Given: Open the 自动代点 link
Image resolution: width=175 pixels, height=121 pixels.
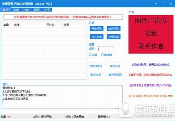Looking at the screenshot, I should [115, 66].
